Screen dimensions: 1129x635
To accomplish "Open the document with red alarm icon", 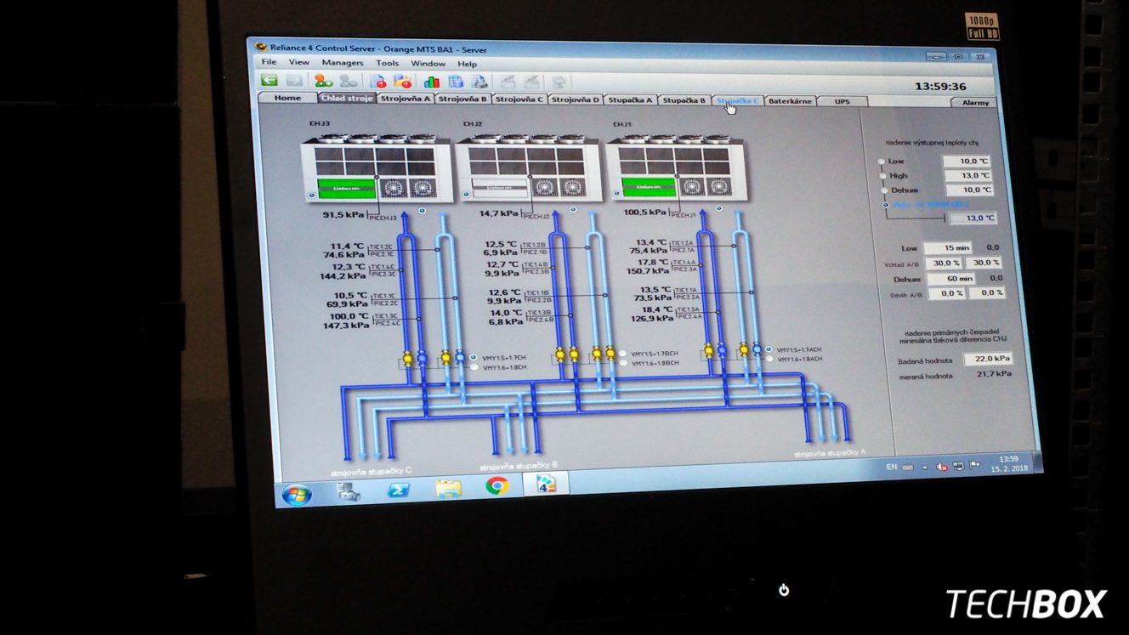I will coord(377,82).
